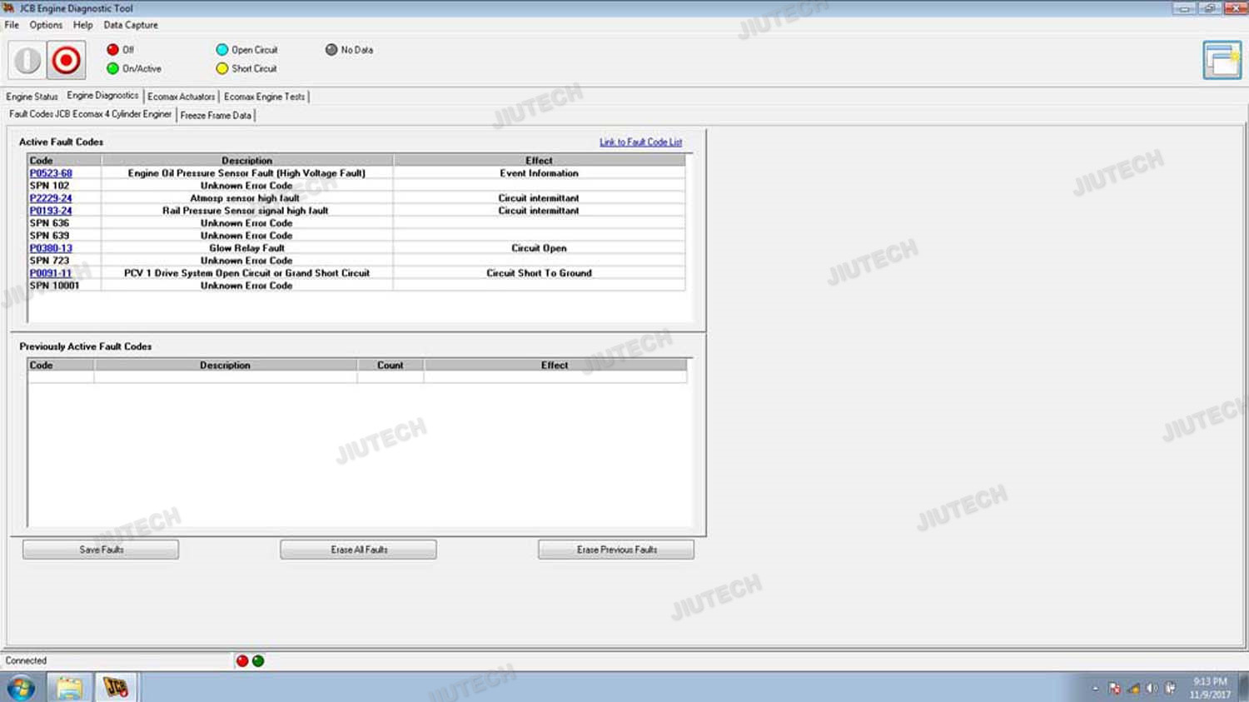Open the File menu
1249x702 pixels.
(x=12, y=25)
